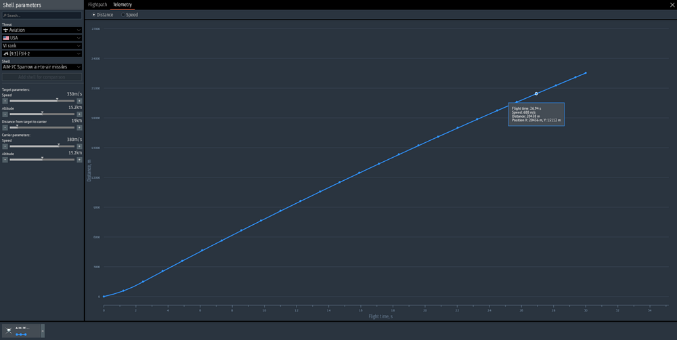Click the 380m/s carrier speed value
Viewport: 677px width, 340px height.
click(74, 140)
